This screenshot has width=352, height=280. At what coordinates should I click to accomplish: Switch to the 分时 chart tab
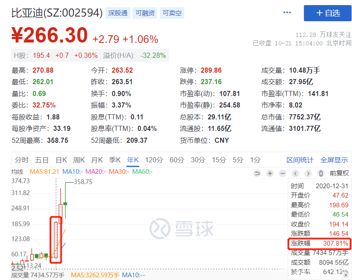[x=22, y=160]
